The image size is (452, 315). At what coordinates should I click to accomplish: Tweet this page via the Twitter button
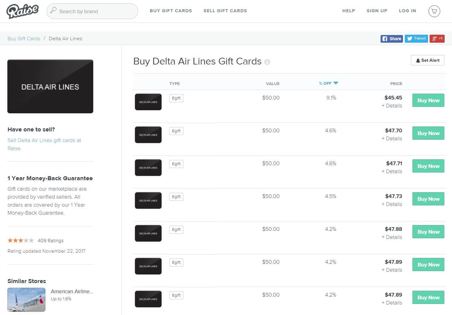416,39
